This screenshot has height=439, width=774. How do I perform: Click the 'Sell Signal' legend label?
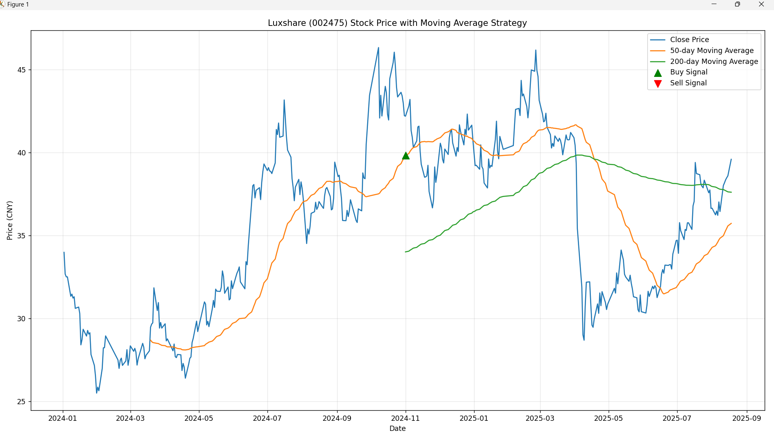(688, 83)
